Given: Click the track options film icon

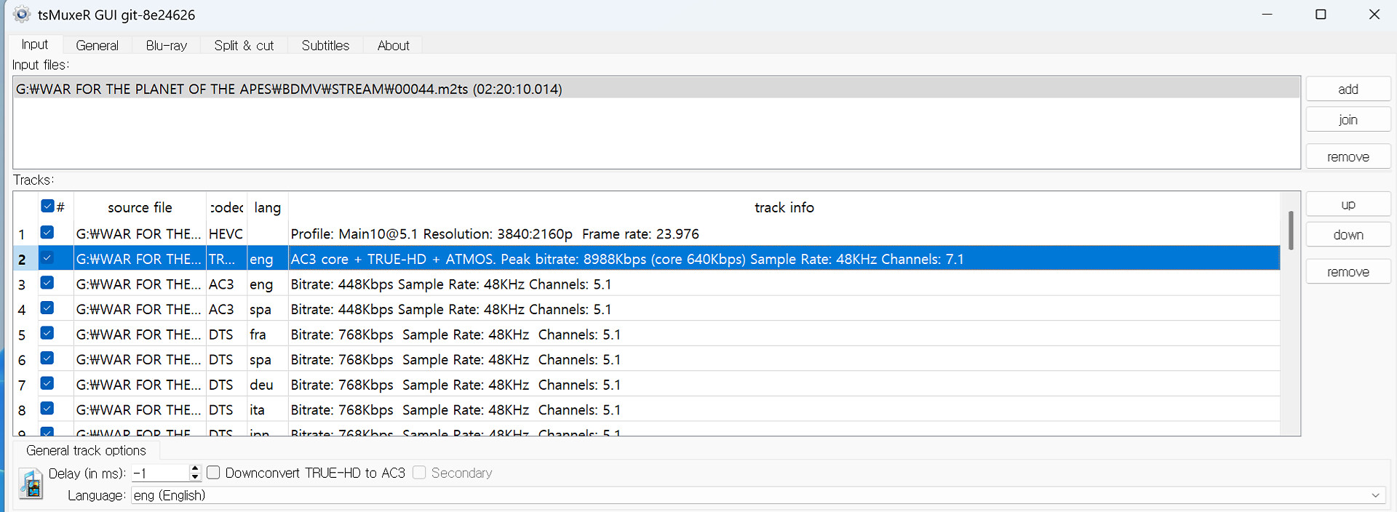Looking at the screenshot, I should pos(31,484).
